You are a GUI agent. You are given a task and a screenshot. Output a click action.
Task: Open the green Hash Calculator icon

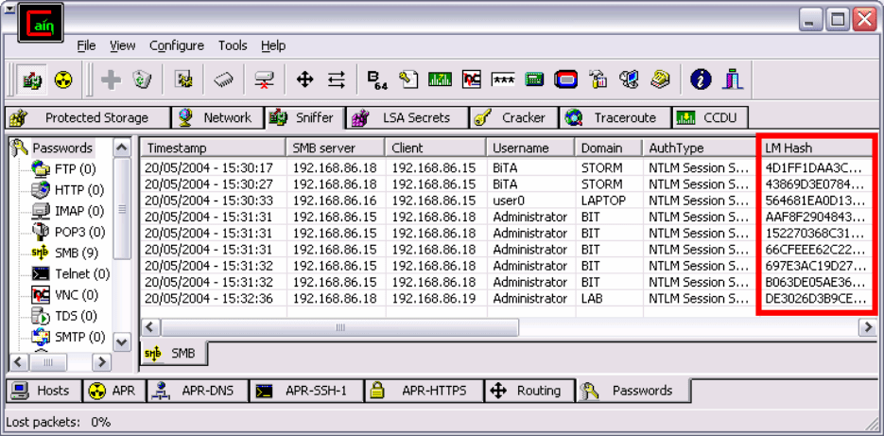click(533, 79)
